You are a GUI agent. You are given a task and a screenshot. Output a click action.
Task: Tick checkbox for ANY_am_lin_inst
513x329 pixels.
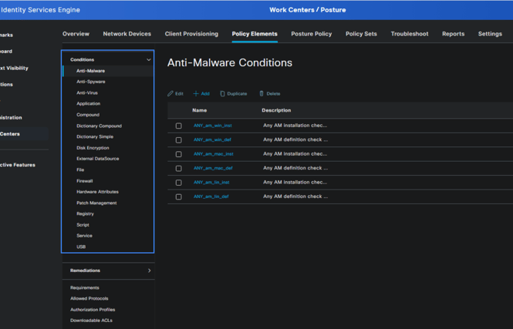tap(179, 183)
